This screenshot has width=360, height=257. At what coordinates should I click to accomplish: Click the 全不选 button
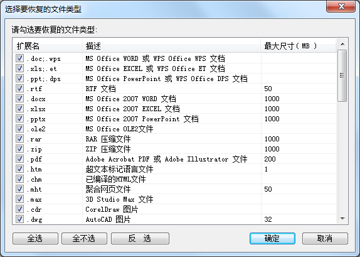[x=84, y=238]
